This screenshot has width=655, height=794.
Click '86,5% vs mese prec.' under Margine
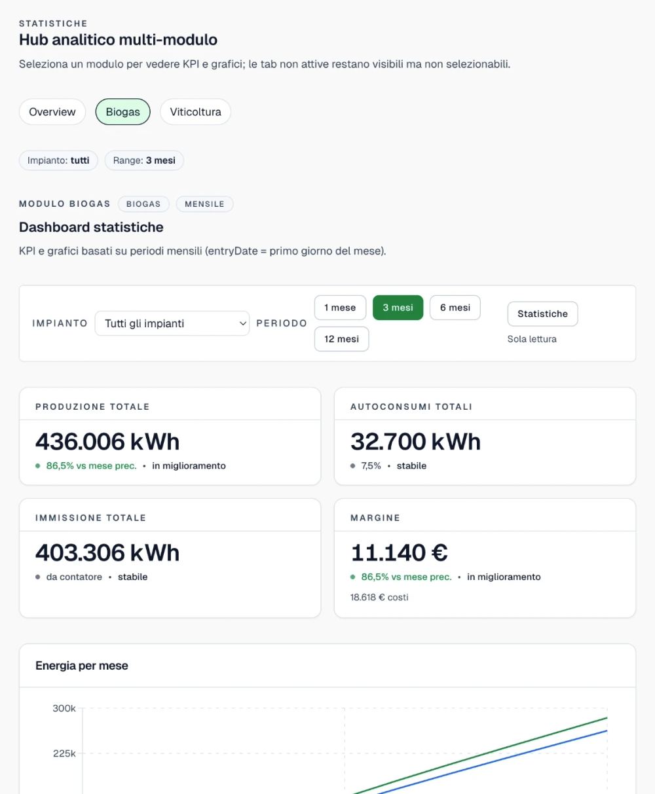click(406, 577)
